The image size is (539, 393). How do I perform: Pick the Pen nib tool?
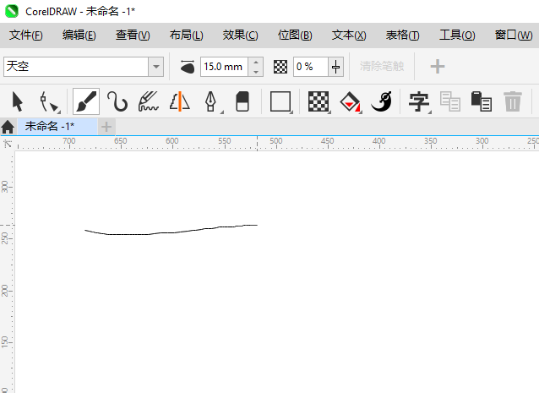click(211, 101)
